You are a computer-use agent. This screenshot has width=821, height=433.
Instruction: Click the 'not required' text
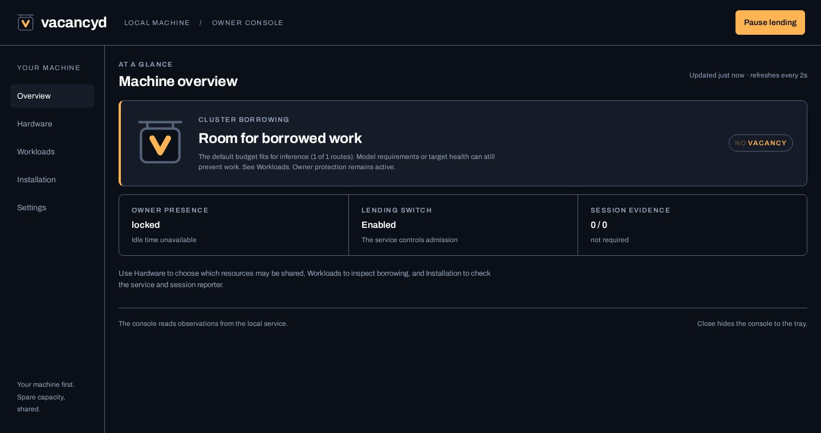click(x=609, y=240)
